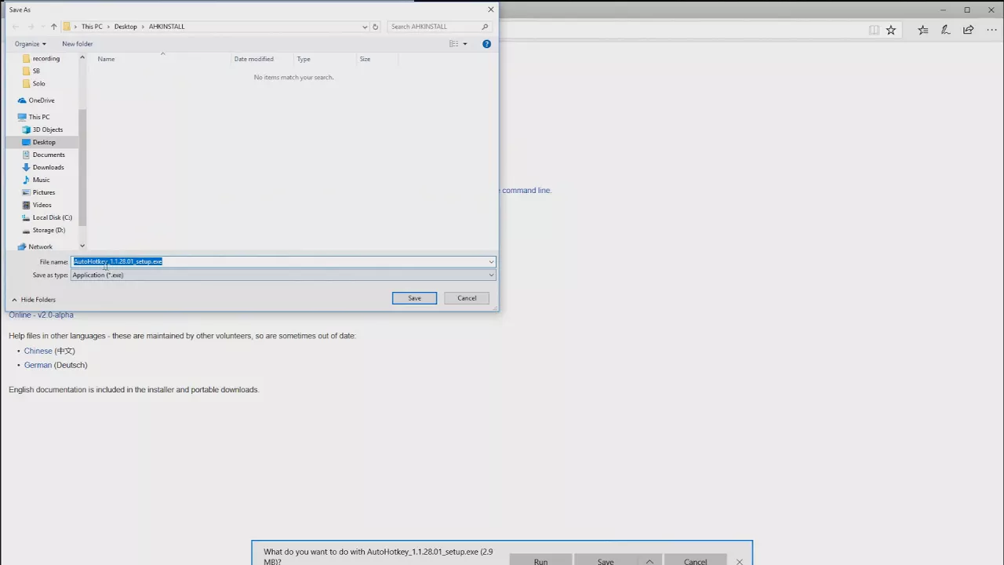Change the view layout icon
The image size is (1004, 565).
click(x=453, y=44)
